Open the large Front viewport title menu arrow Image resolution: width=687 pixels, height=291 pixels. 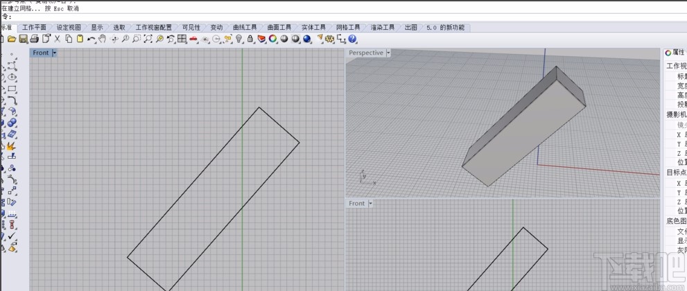tap(54, 53)
